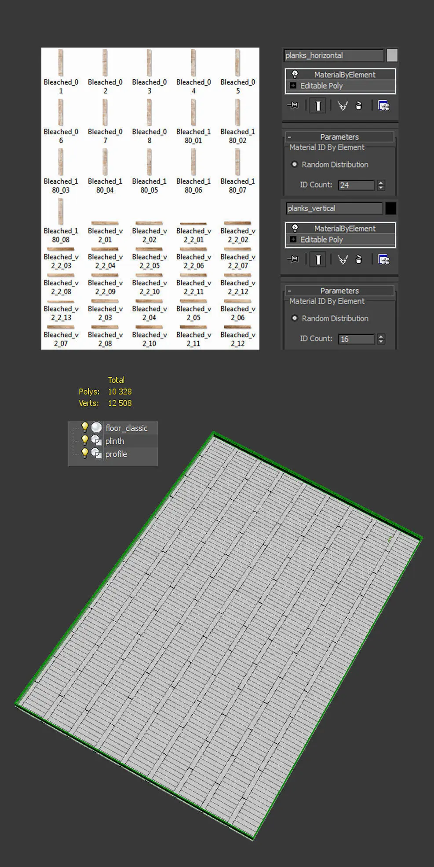Viewport: 434px width, 867px height.
Task: Open the black color swatch for planks_vertical
Action: pos(390,208)
